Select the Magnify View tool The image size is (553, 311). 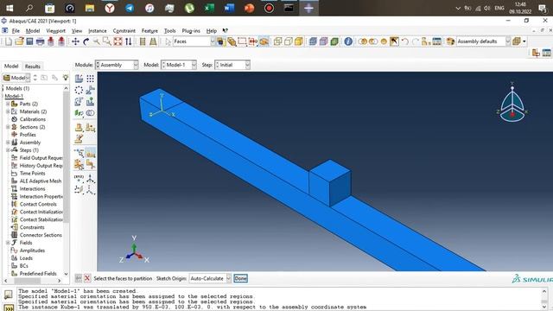pos(96,41)
